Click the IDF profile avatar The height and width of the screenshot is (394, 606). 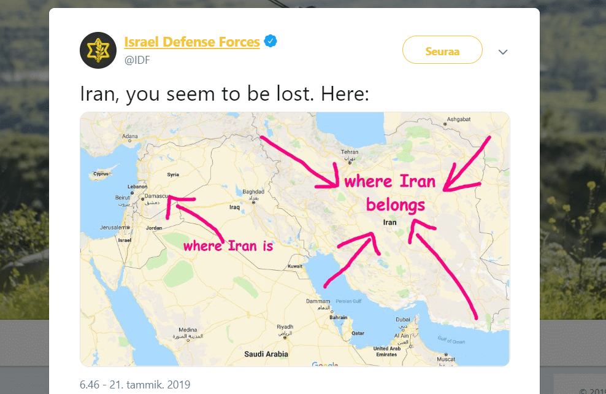[x=98, y=50]
